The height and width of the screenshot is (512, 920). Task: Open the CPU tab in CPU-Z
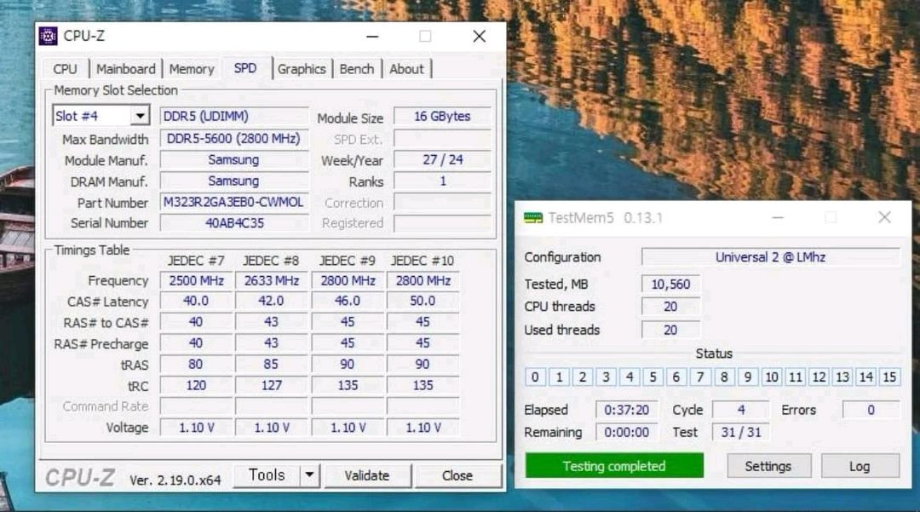[65, 69]
